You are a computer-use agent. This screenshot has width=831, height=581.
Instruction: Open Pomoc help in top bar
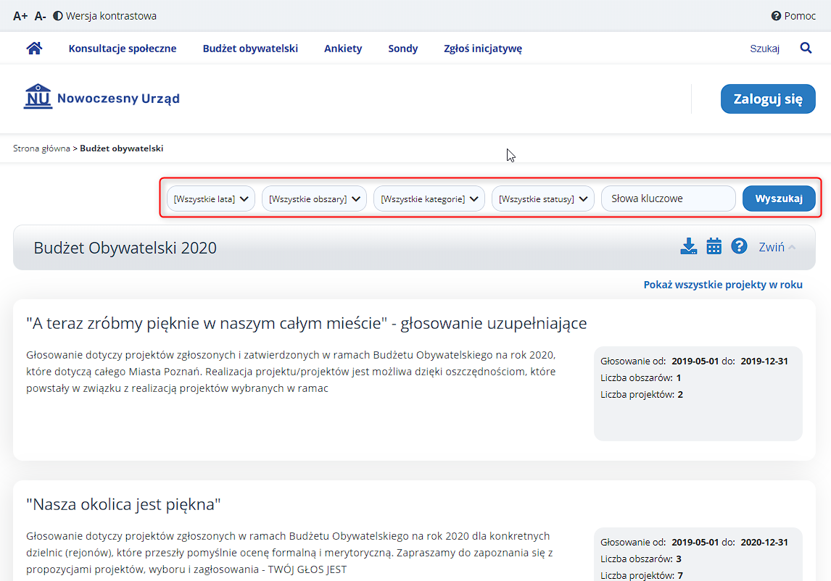pos(793,16)
